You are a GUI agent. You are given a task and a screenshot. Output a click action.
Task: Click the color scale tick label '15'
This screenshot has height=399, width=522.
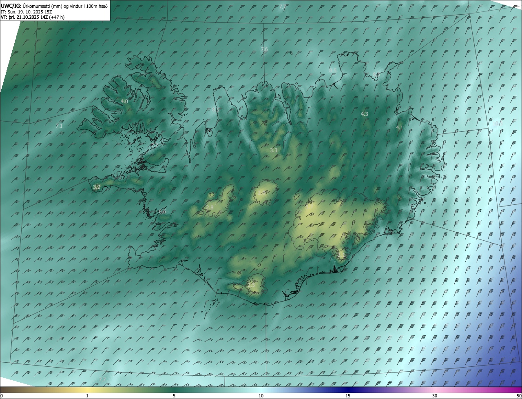[348, 396]
